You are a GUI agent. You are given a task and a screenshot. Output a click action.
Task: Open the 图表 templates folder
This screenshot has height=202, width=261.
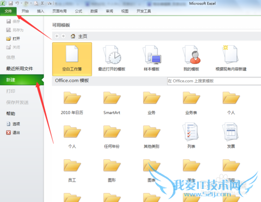pos(151,171)
